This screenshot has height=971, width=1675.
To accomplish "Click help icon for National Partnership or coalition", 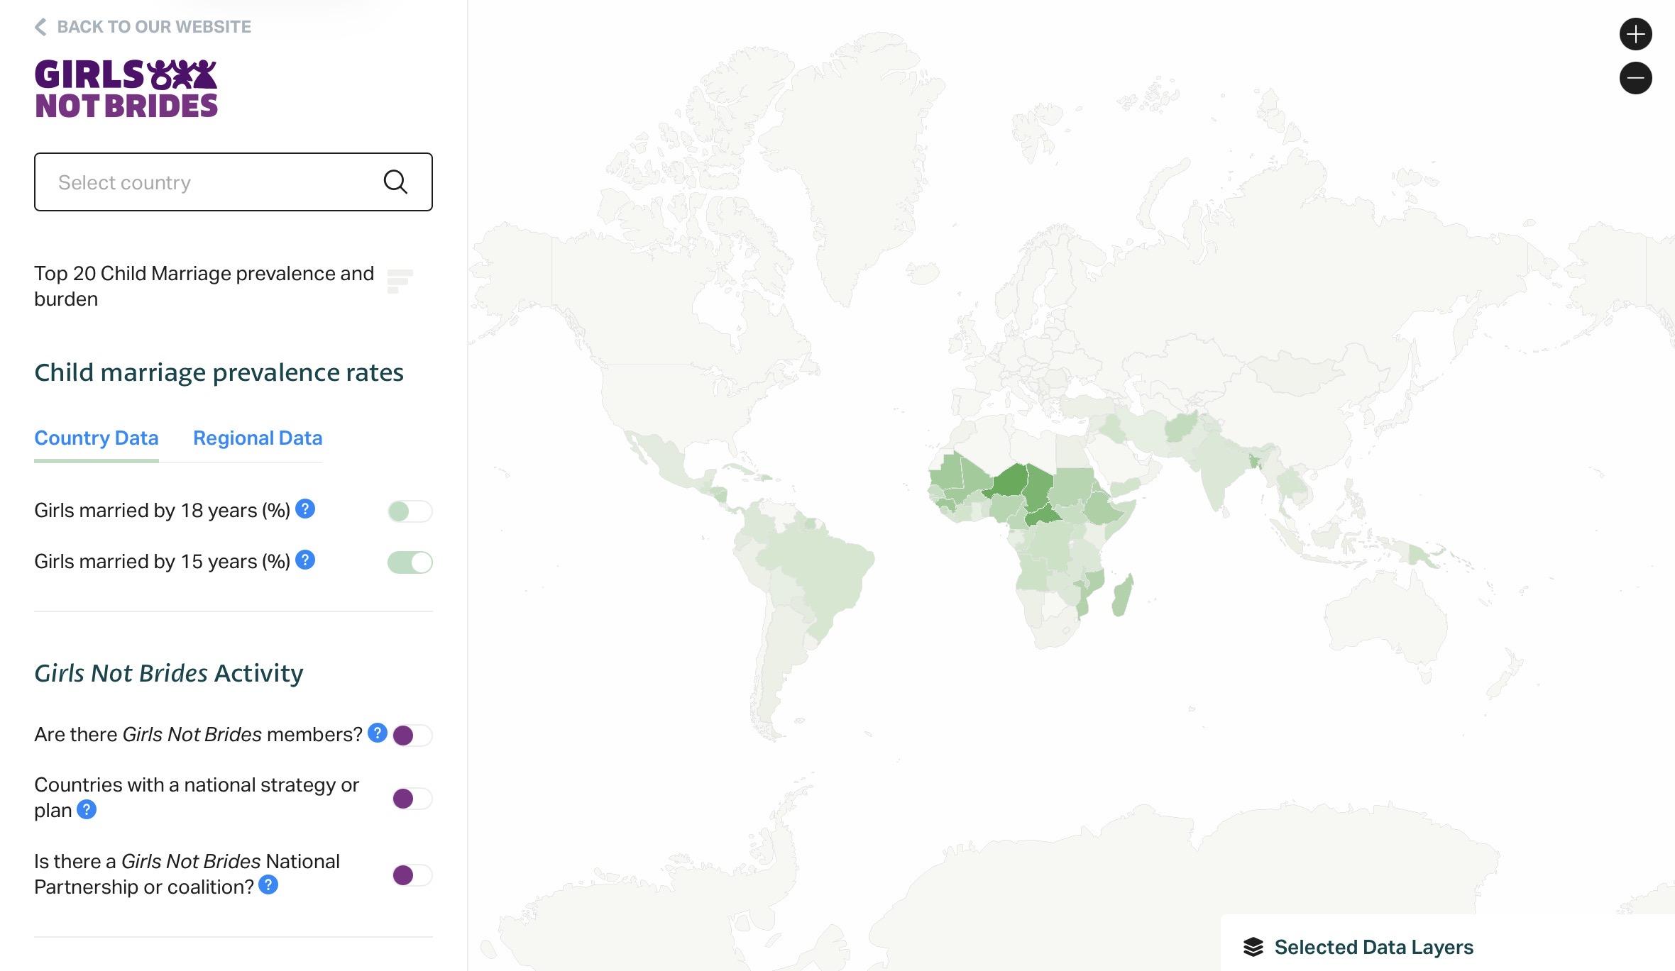I will click(268, 885).
